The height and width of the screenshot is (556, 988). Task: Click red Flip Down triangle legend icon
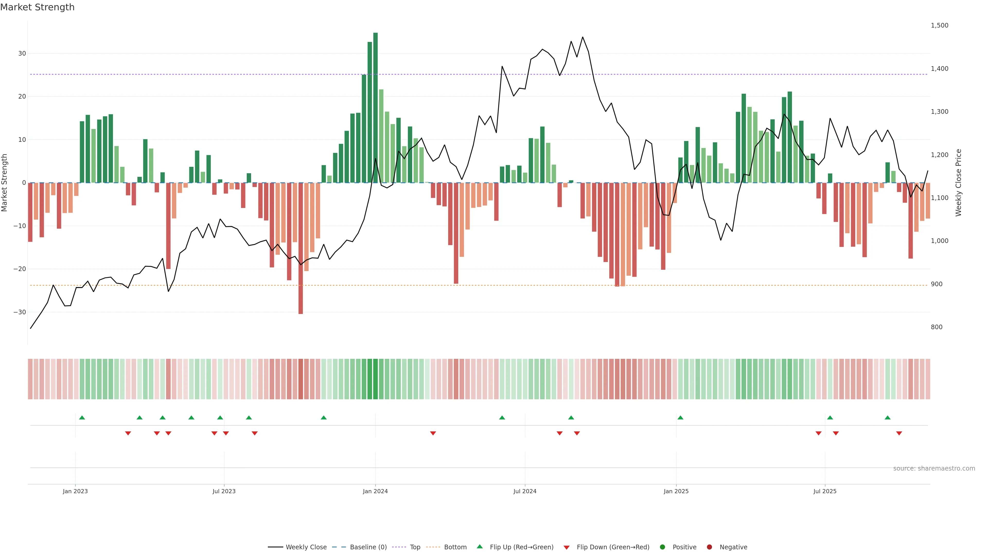click(x=567, y=548)
